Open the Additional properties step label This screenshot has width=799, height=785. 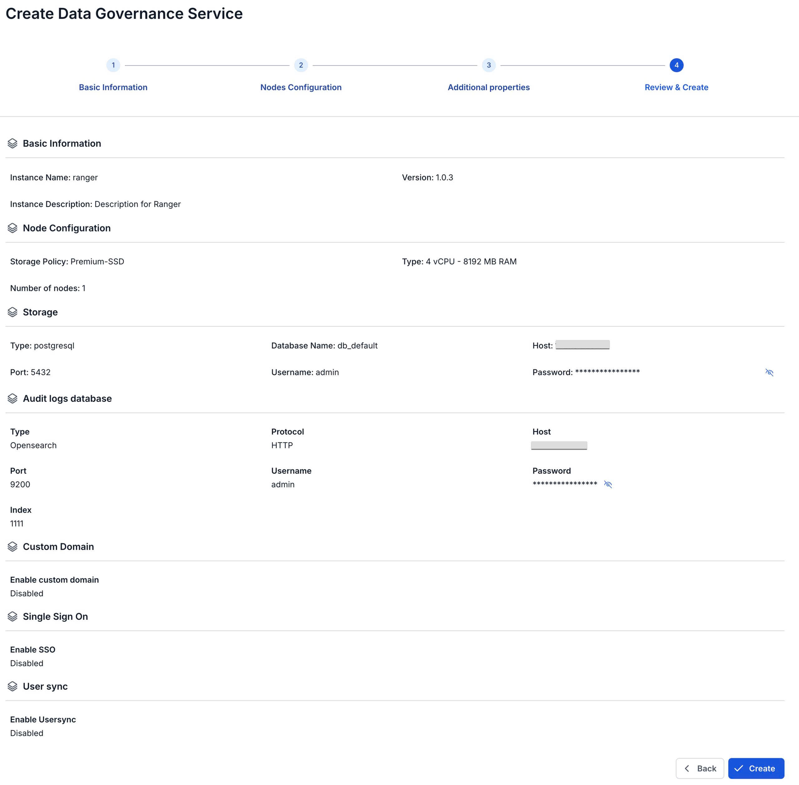coord(488,87)
